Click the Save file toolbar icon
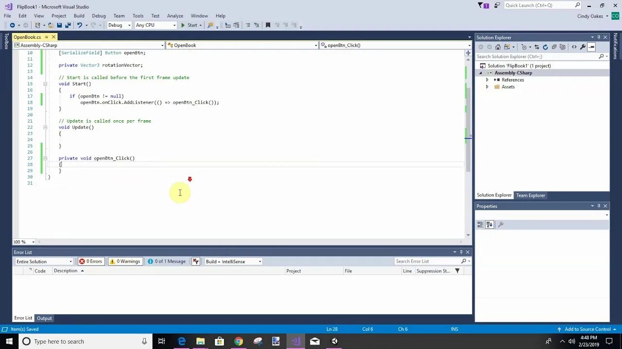Image resolution: width=622 pixels, height=349 pixels. pyautogui.click(x=59, y=25)
